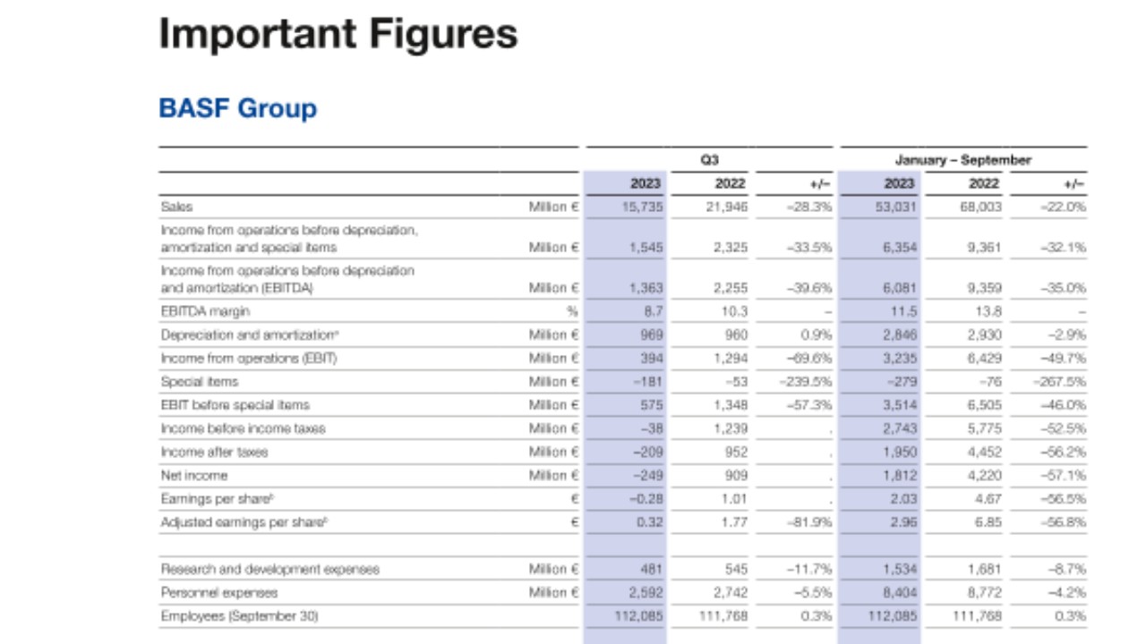Click the 2022 header under January – September

pyautogui.click(x=984, y=183)
